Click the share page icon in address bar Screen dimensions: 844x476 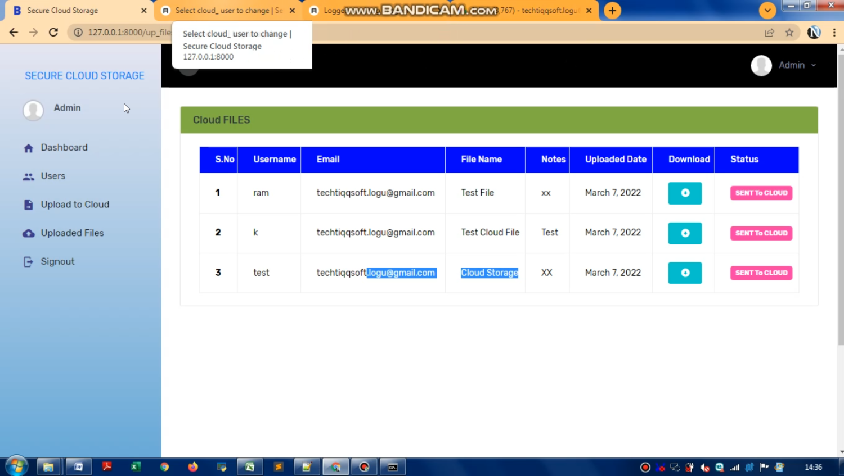click(x=769, y=33)
